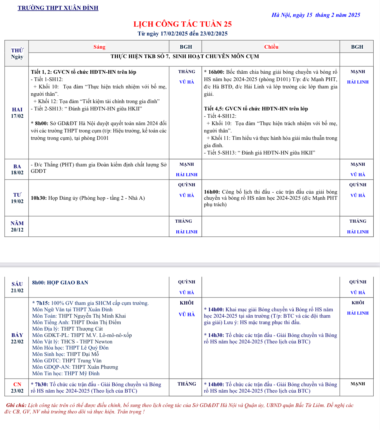Click the 'Tiết 5-SH13' evaluation line

[260, 153]
